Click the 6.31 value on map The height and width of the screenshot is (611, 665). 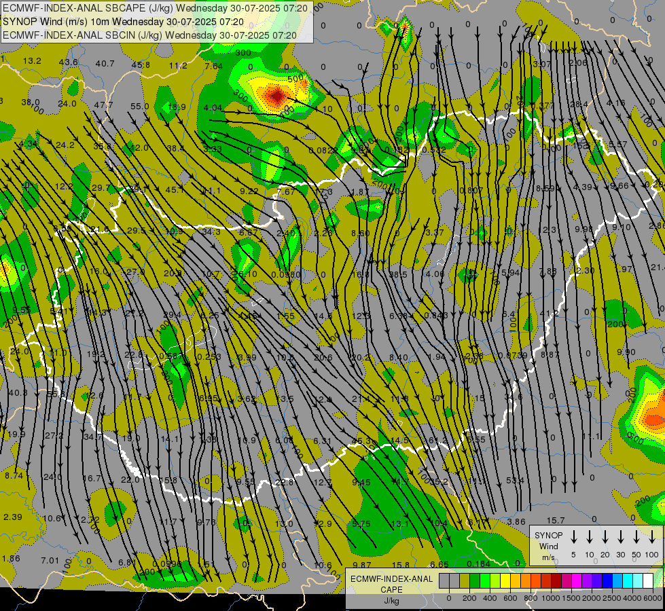(323, 441)
